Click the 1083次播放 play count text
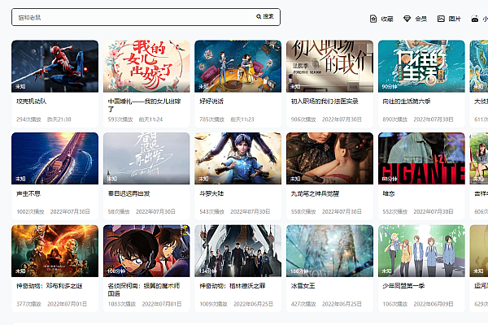This screenshot has width=488, height=325. 122,304
